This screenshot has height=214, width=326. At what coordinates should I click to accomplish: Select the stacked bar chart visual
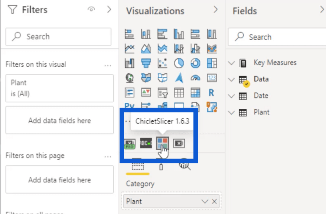coord(129,34)
